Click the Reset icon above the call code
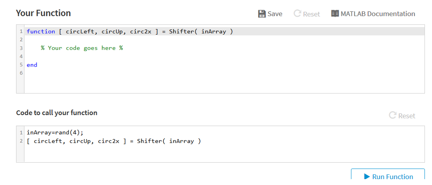This screenshot has width=432, height=185. click(392, 115)
